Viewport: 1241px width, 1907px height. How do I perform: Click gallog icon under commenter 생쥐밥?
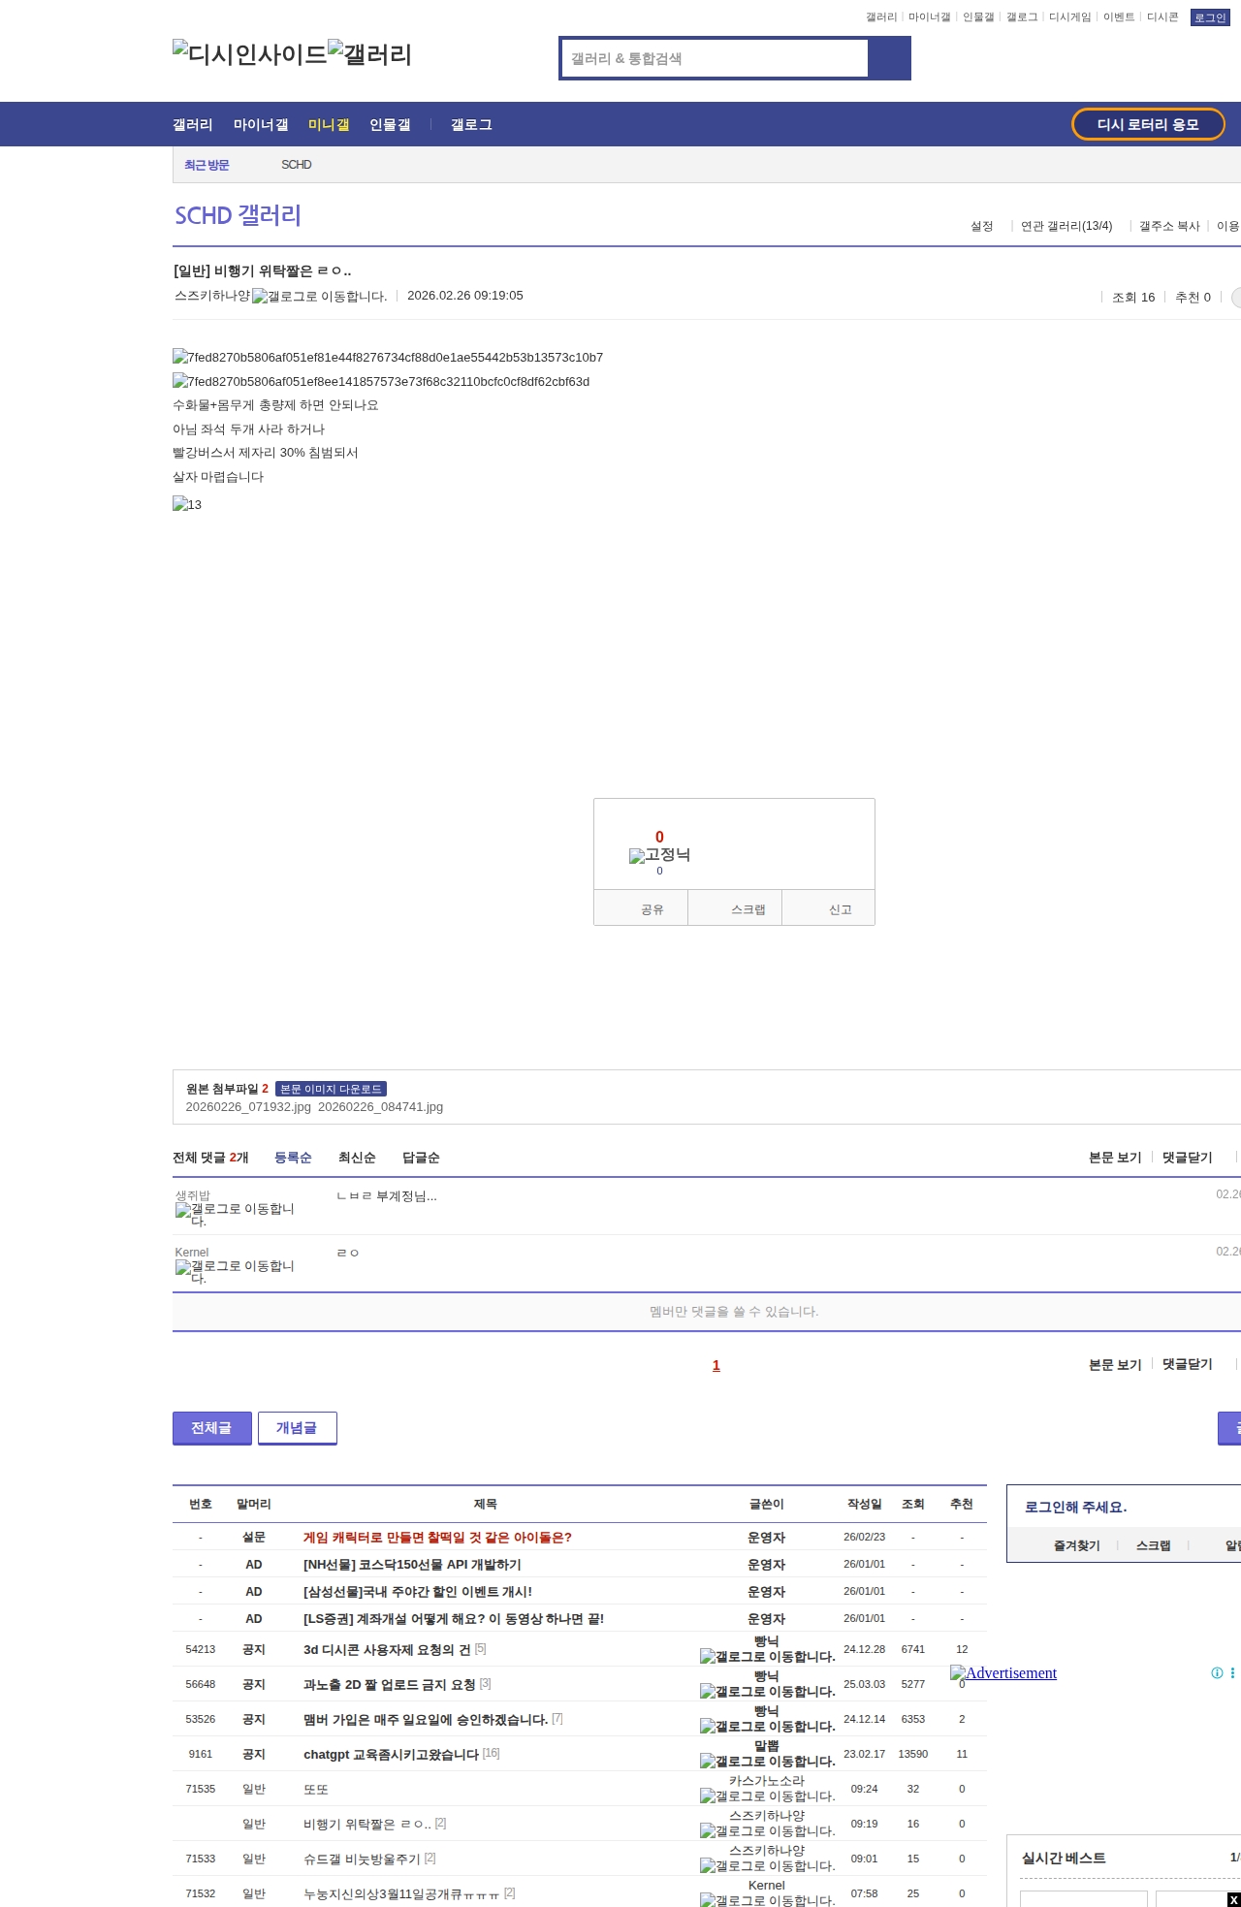point(235,1215)
